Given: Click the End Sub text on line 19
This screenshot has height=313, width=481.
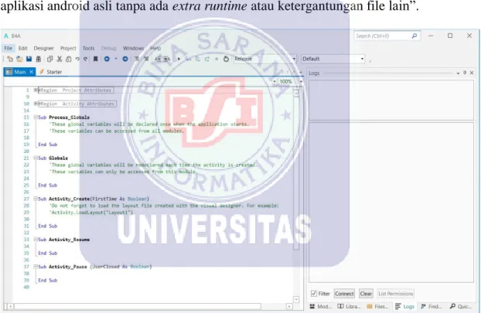Looking at the screenshot, I should click(47, 145).
